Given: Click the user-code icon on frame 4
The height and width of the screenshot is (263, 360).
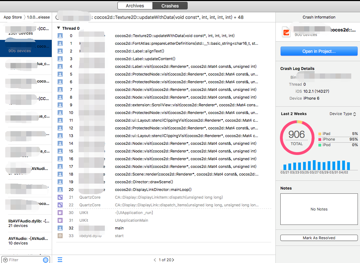Looking at the screenshot, I should [60, 66].
